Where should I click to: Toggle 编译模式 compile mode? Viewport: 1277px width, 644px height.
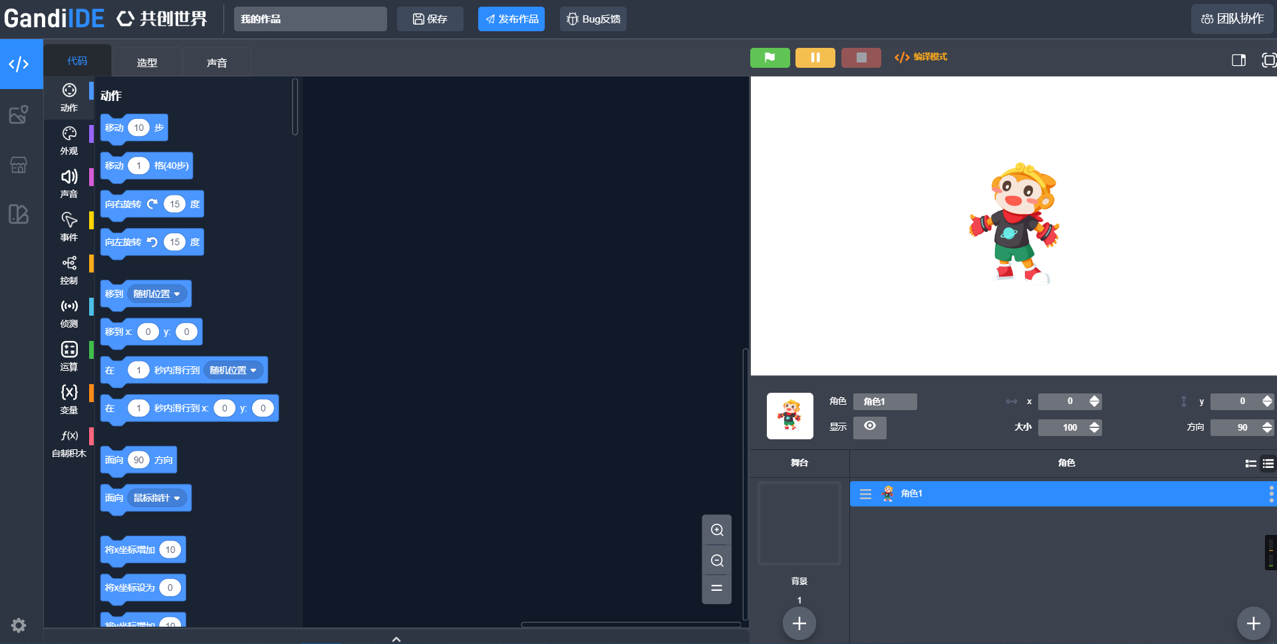[x=921, y=57]
